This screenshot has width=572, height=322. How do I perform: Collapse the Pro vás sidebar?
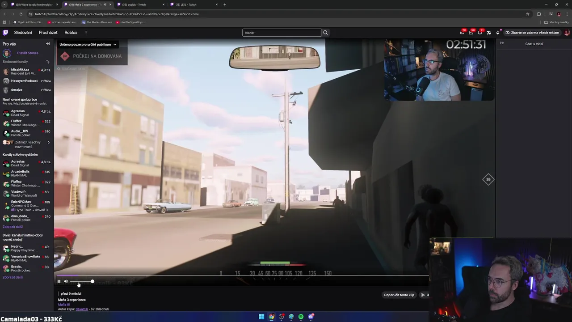click(x=48, y=44)
